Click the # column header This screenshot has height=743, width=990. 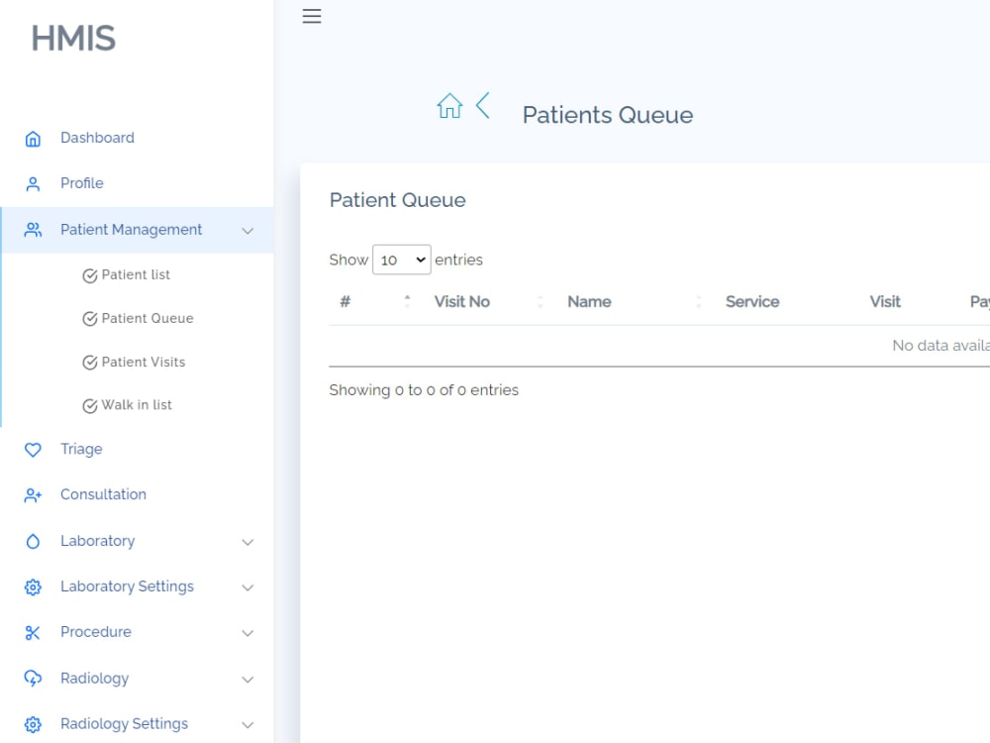tap(346, 302)
